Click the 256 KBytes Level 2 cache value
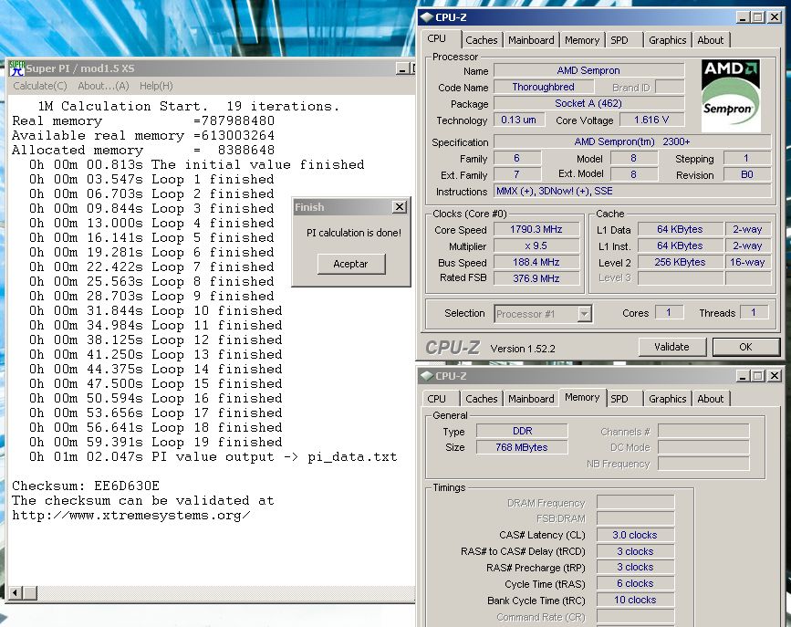This screenshot has height=627, width=791. [680, 263]
